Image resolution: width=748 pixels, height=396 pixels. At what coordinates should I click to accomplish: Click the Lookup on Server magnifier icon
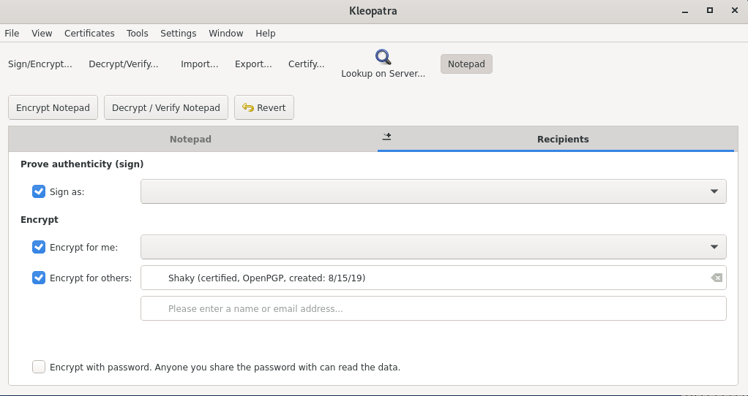[383, 57]
